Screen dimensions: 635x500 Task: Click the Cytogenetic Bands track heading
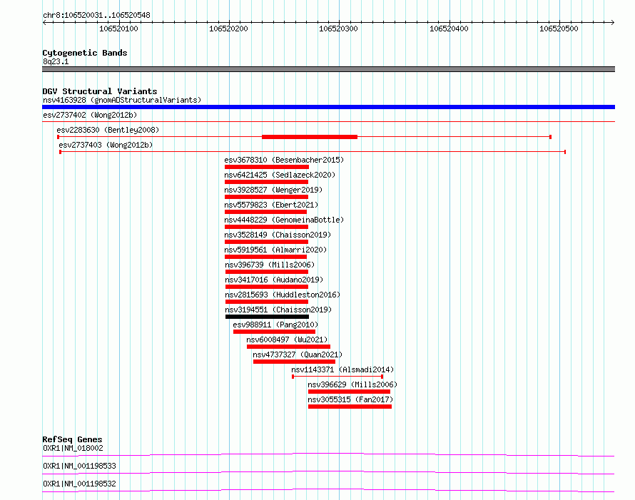(x=85, y=53)
